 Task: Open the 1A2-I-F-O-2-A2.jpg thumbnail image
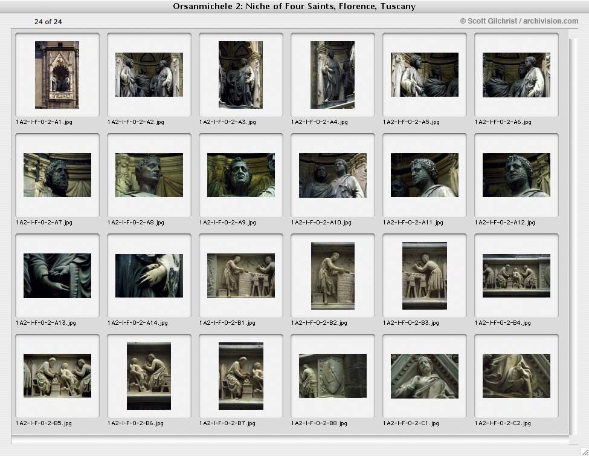pos(149,75)
